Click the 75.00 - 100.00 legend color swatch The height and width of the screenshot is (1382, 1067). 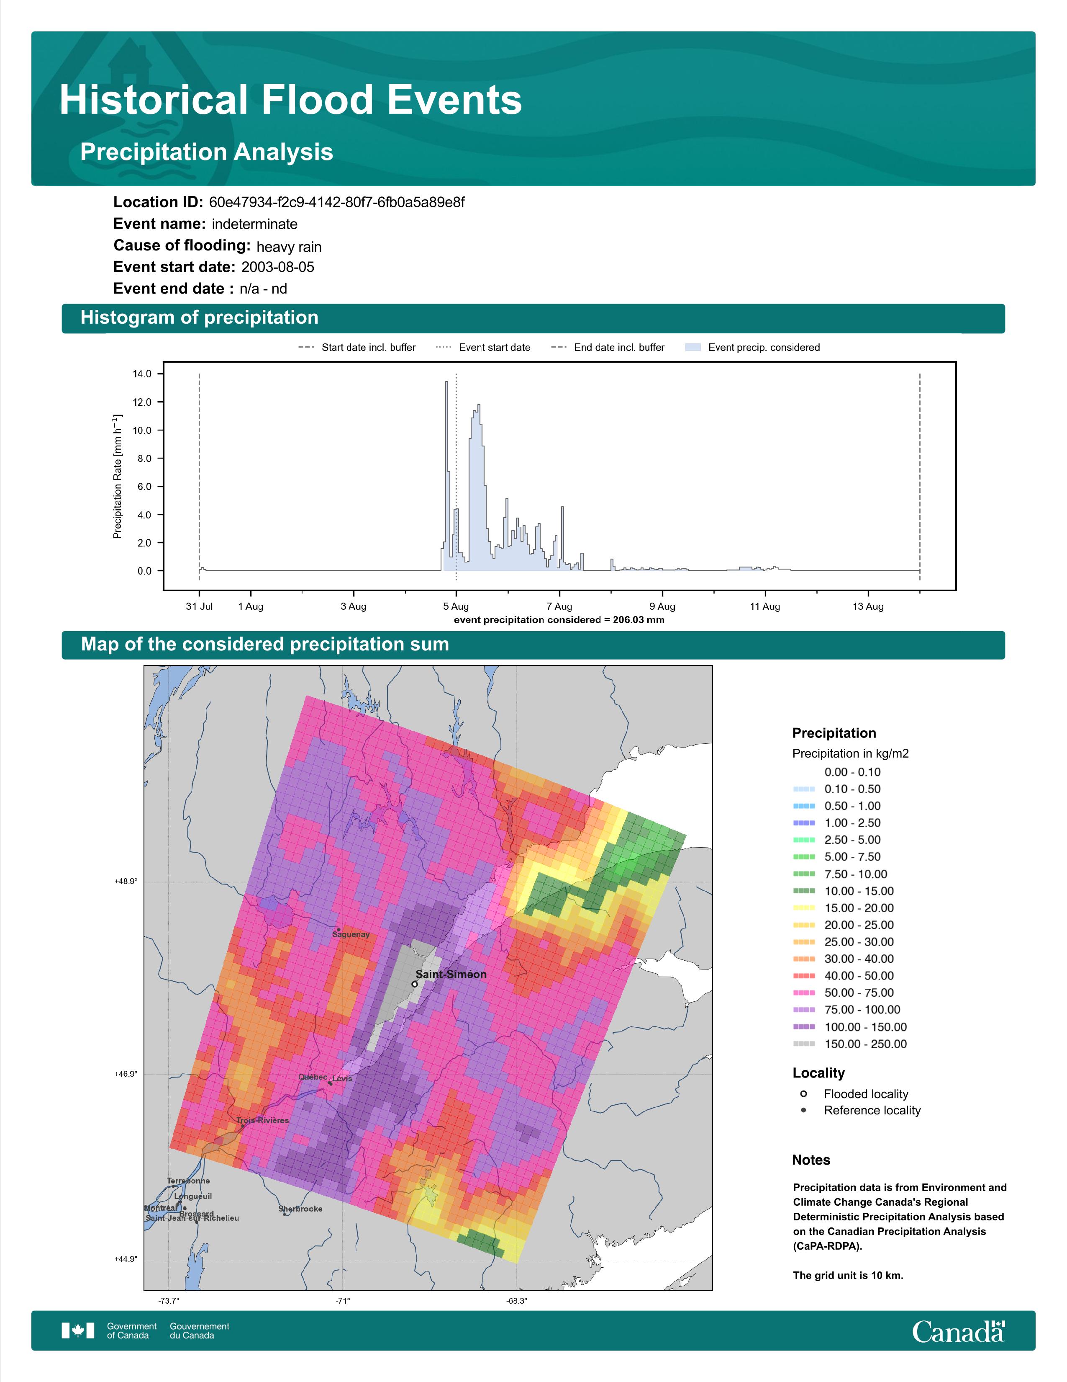pos(804,1010)
